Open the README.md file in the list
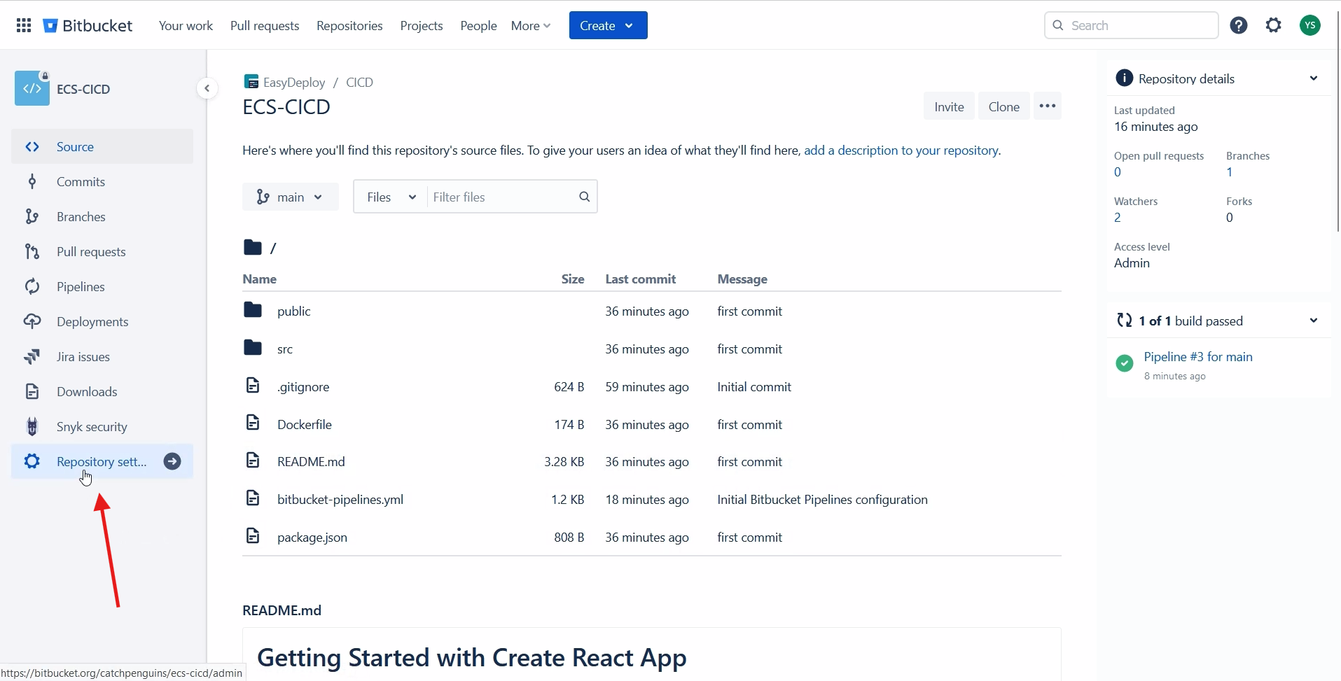Screen dimensions: 1341x681 click(x=311, y=462)
